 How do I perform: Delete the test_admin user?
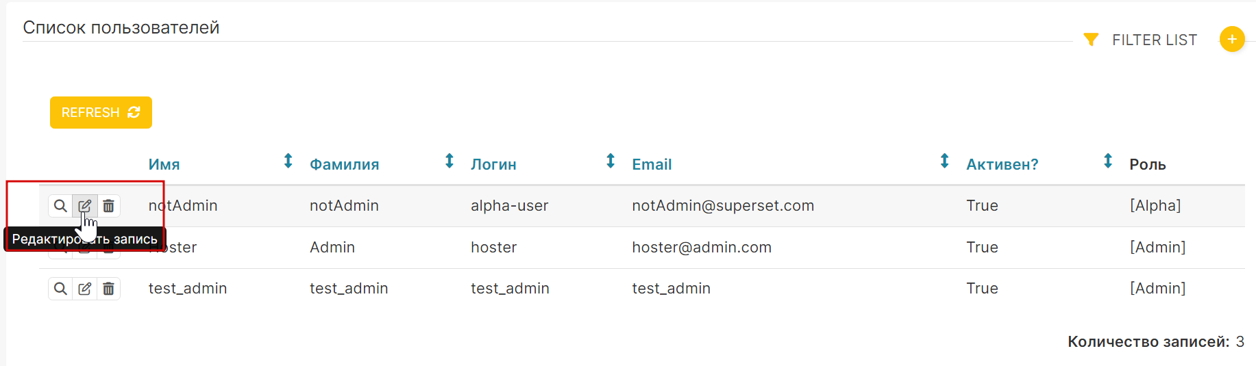click(108, 289)
